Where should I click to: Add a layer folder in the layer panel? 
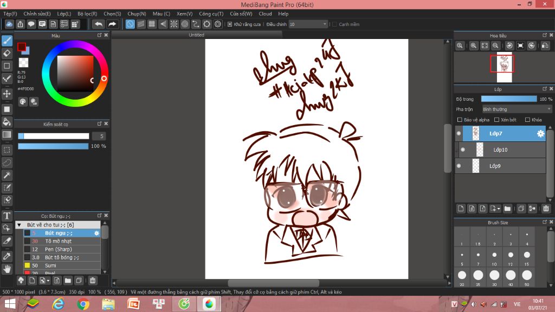(x=507, y=209)
